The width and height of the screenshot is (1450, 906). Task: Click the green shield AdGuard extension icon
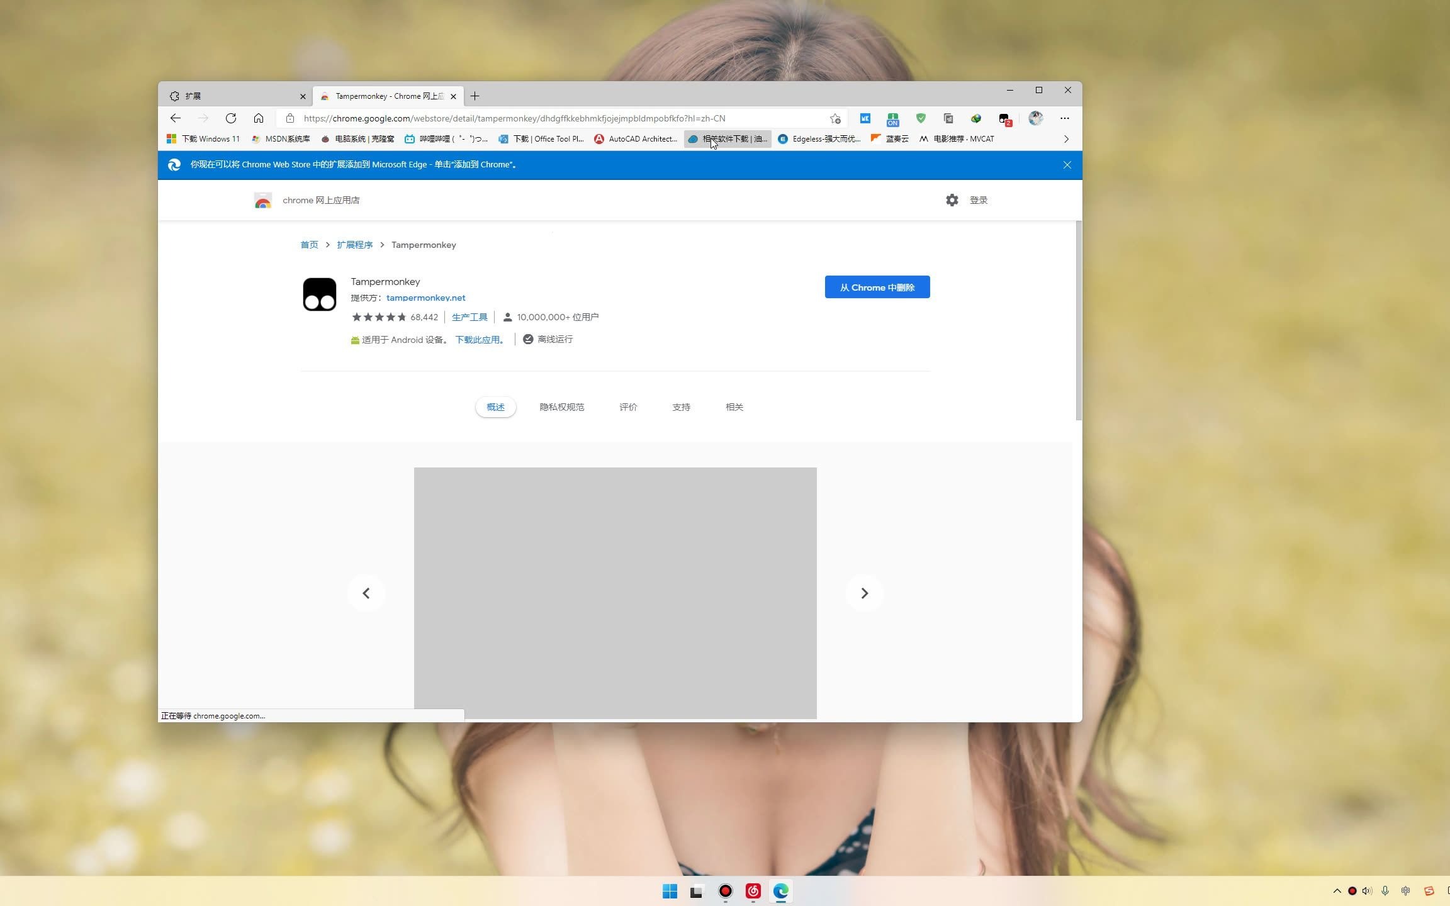coord(921,118)
